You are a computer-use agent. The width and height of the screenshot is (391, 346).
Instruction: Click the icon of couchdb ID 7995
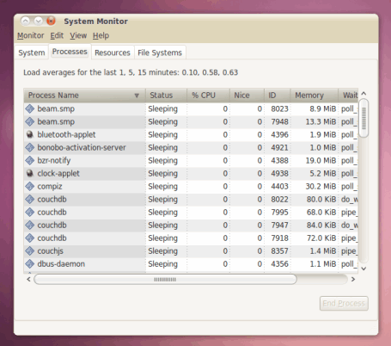tap(30, 212)
